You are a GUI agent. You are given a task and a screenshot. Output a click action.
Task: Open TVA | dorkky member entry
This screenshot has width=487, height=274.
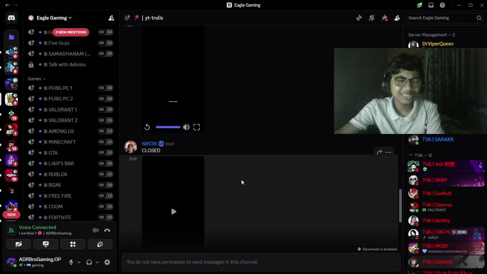[445, 220]
